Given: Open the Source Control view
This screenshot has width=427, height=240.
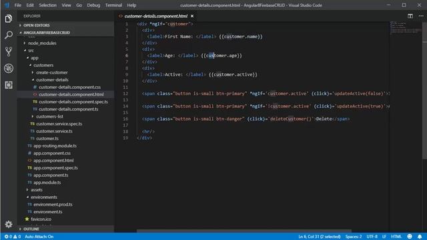Looking at the screenshot, I should coord(9,52).
